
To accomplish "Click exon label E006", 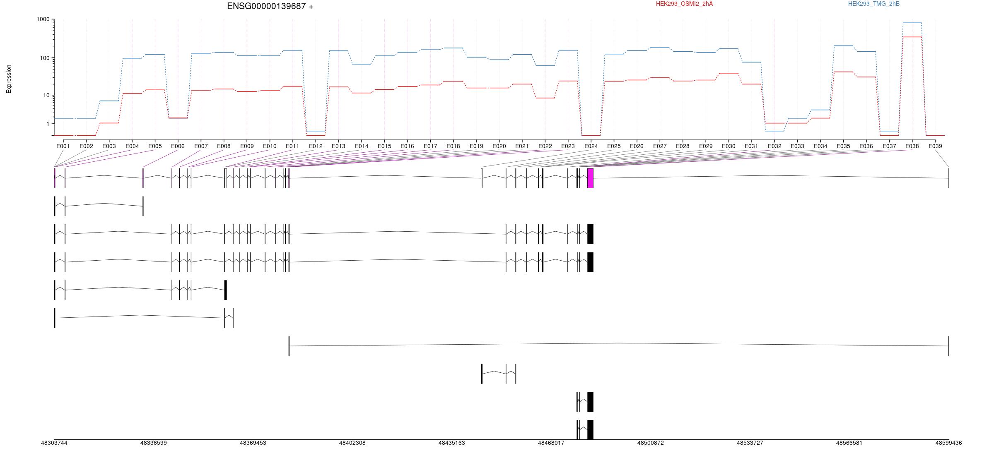I will click(178, 146).
